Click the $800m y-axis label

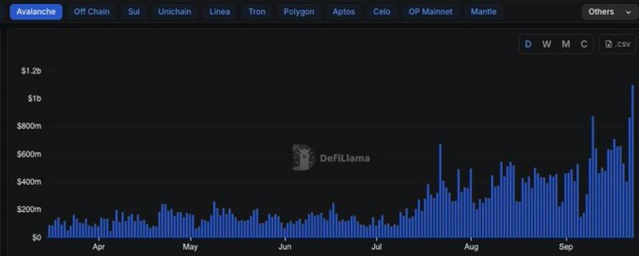tap(29, 126)
